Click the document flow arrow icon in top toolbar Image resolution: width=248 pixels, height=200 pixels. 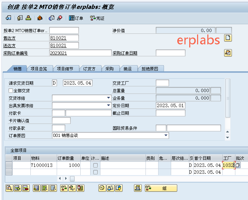[9, 18]
